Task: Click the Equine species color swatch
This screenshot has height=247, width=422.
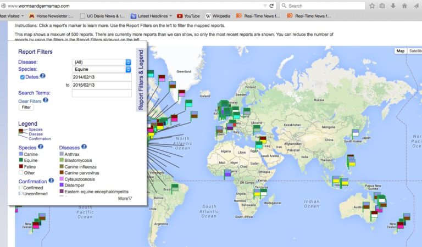Action: point(21,160)
